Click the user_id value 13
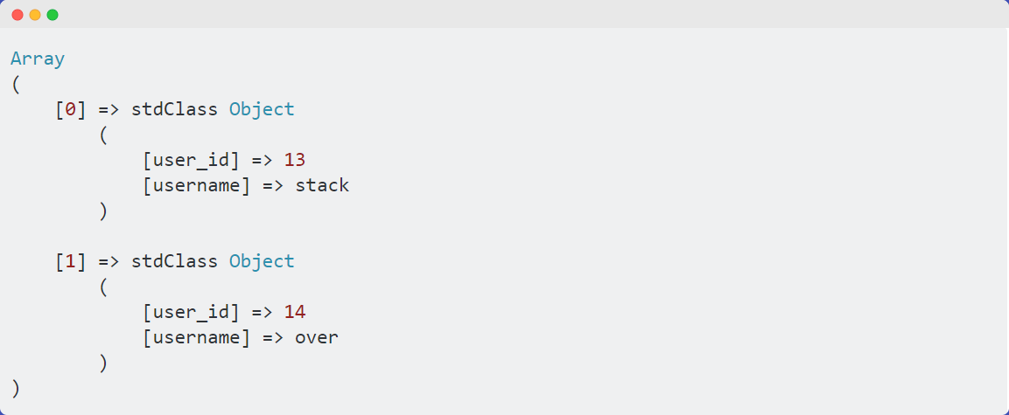The width and height of the screenshot is (1009, 415). (295, 161)
